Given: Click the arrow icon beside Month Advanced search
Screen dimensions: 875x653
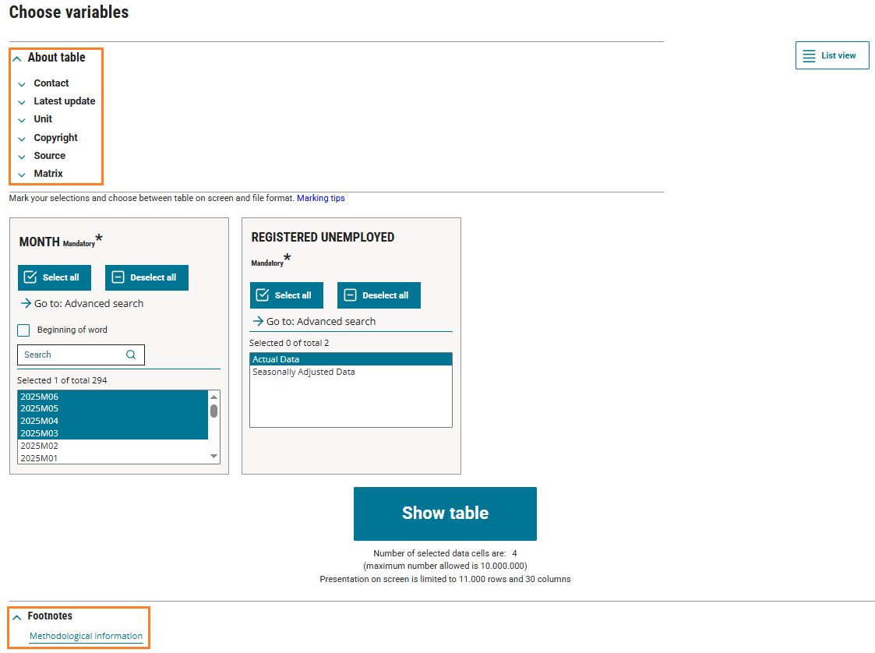Looking at the screenshot, I should (x=26, y=304).
